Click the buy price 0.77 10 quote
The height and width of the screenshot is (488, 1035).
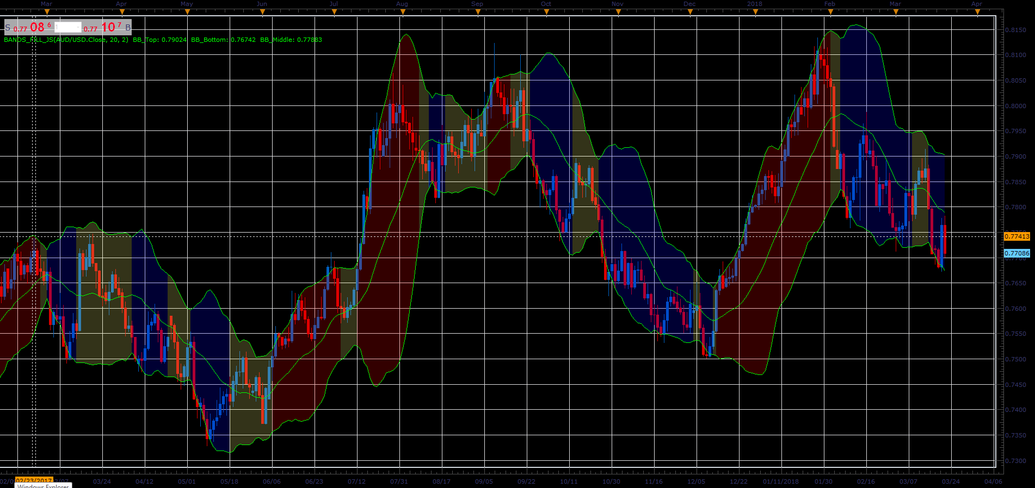click(x=103, y=27)
